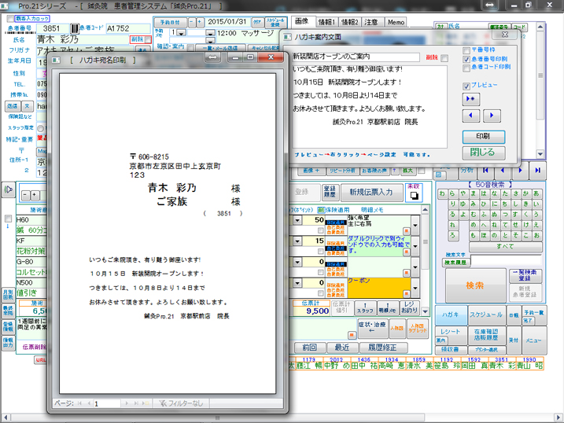Switch to the 注意 tab
564x423 pixels.
click(371, 22)
